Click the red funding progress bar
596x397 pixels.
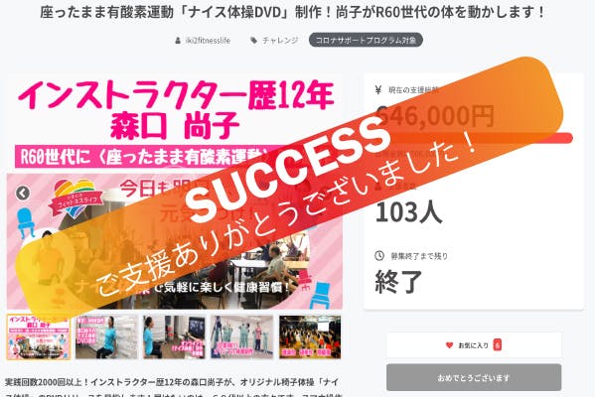click(475, 138)
